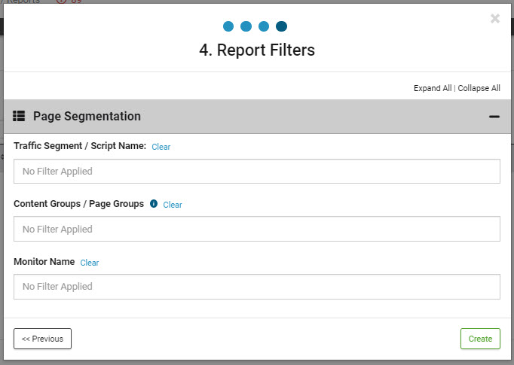
Task: Click Expand All link
Action: click(432, 88)
